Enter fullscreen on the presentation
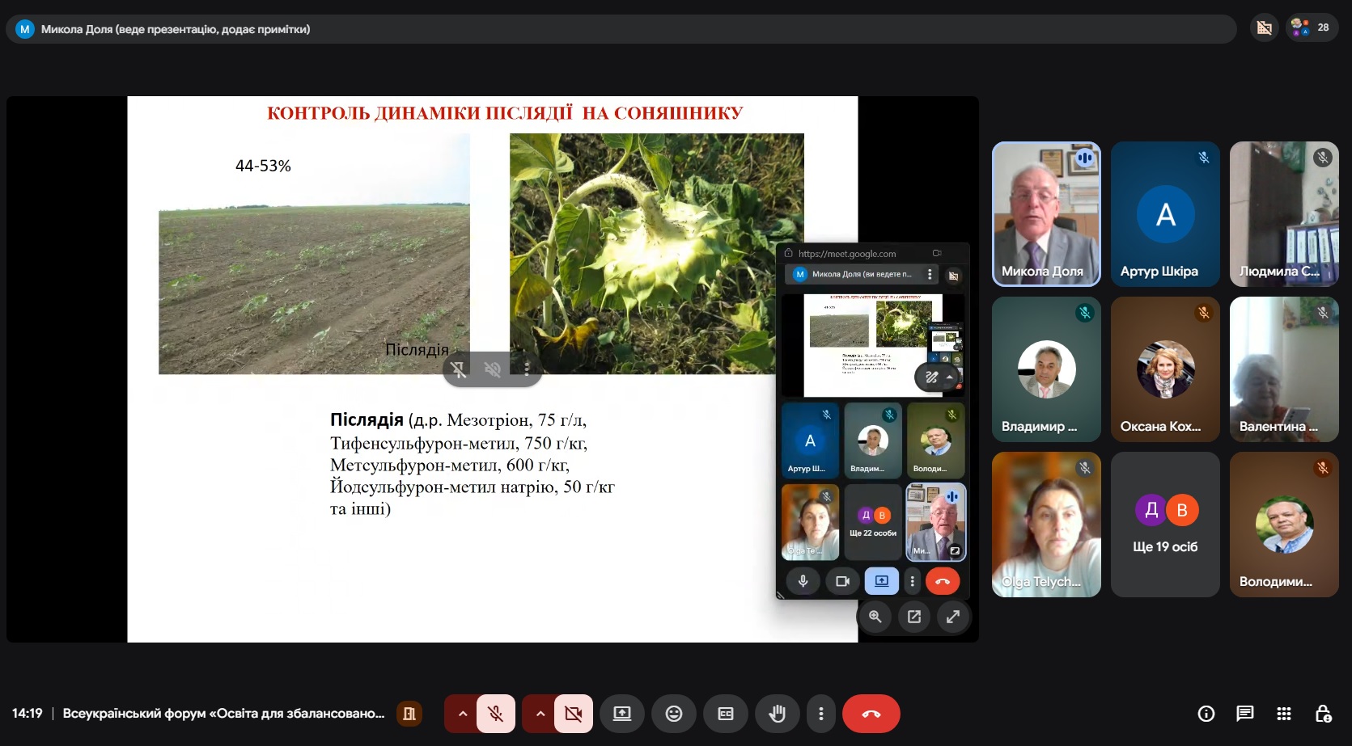This screenshot has height=746, width=1352. (x=953, y=617)
